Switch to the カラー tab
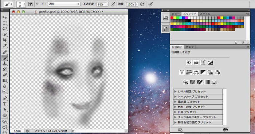255x134 pixels. [176, 14]
